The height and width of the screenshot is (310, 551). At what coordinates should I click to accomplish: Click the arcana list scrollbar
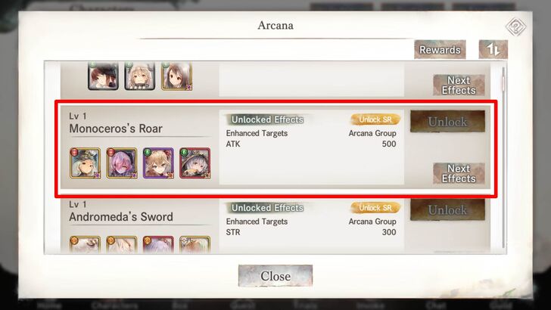pos(503,157)
